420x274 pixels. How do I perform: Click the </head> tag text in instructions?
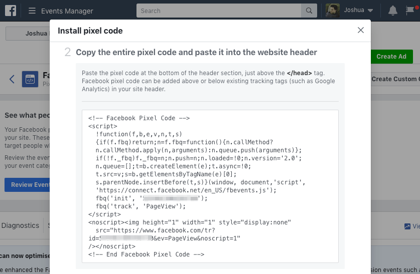(299, 73)
